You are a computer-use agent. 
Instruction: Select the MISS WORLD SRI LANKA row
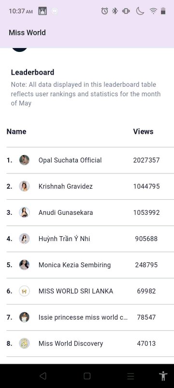(x=90, y=291)
